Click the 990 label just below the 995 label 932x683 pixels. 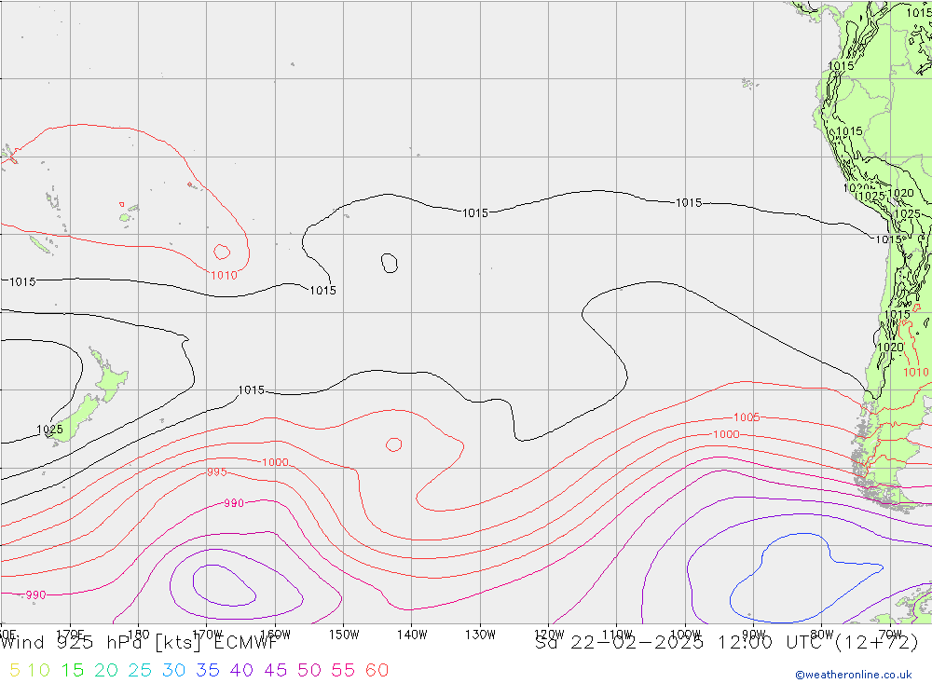pos(234,503)
